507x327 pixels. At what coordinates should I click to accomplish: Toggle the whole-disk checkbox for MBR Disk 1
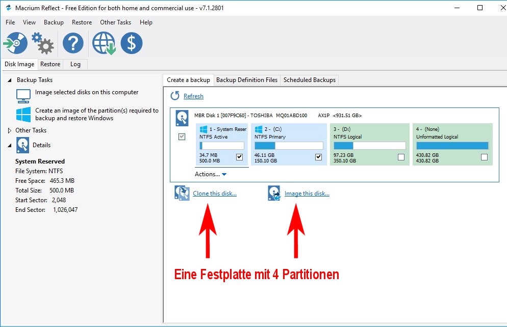click(x=182, y=137)
